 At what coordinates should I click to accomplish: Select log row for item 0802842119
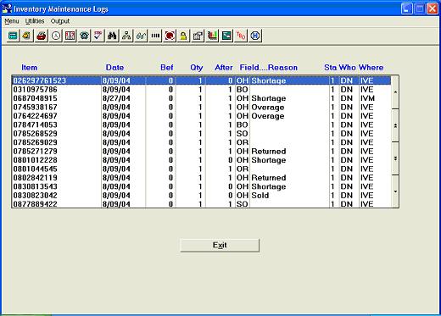point(202,178)
